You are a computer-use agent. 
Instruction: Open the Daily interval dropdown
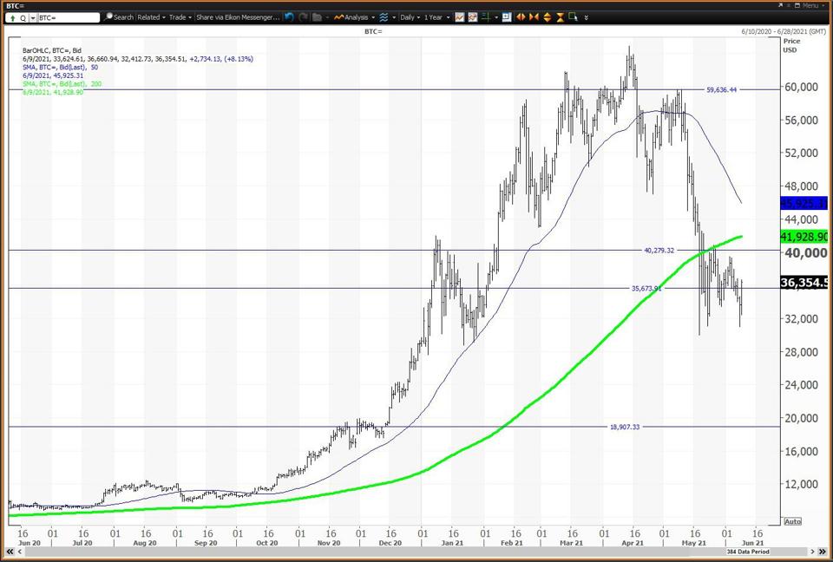(x=408, y=16)
